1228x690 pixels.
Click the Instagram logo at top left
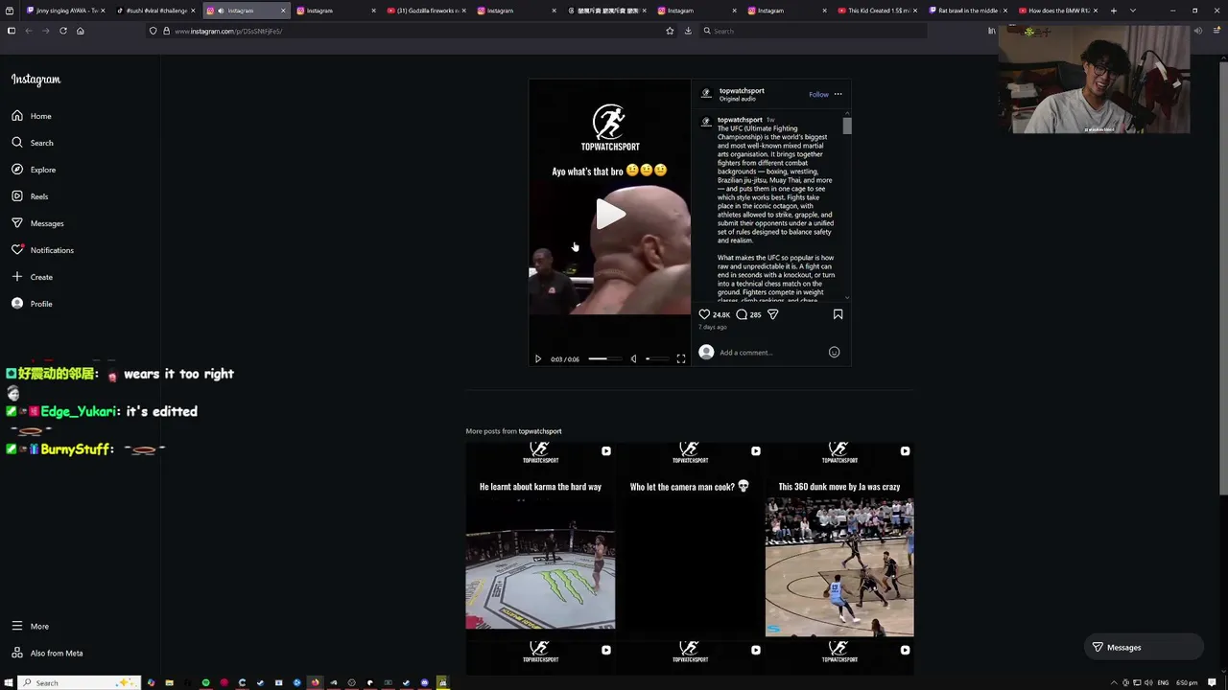35,80
